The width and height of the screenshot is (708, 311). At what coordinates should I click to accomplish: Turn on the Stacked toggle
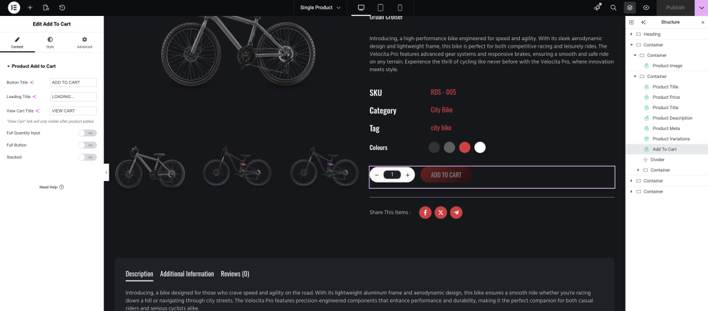tap(87, 158)
